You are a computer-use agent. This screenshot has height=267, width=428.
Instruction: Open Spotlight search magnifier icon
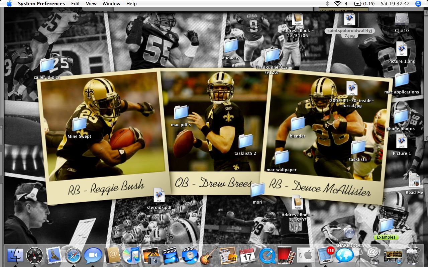[418, 4]
